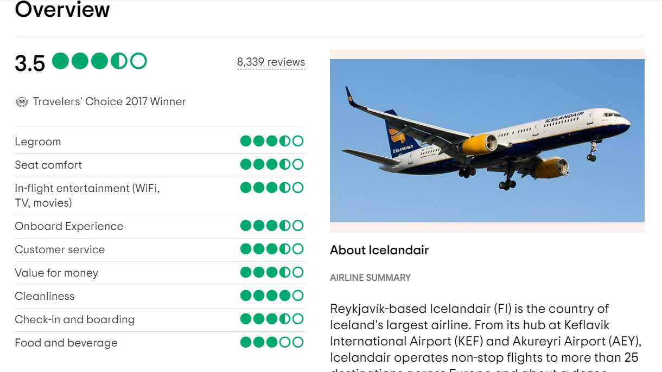Click the Travelers' Choice owl badge icon
The height and width of the screenshot is (372, 662).
(x=22, y=101)
